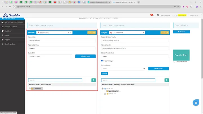The height and width of the screenshot is (114, 203).
Task: Click the Migration Report Summary chart icon
Action: pos(3,22)
